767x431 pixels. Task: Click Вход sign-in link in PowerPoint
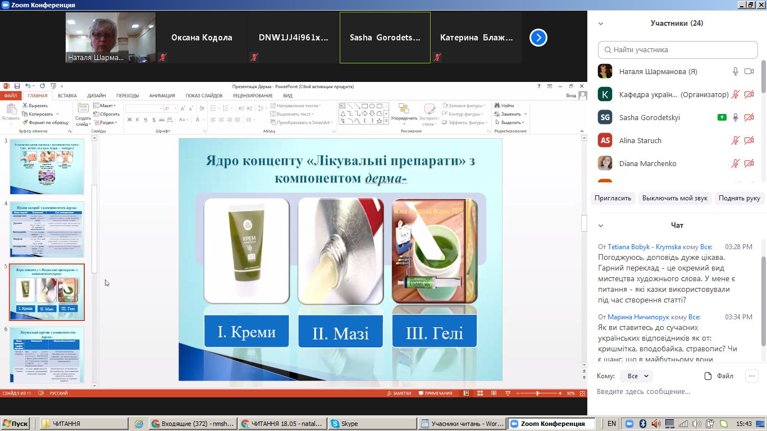571,95
